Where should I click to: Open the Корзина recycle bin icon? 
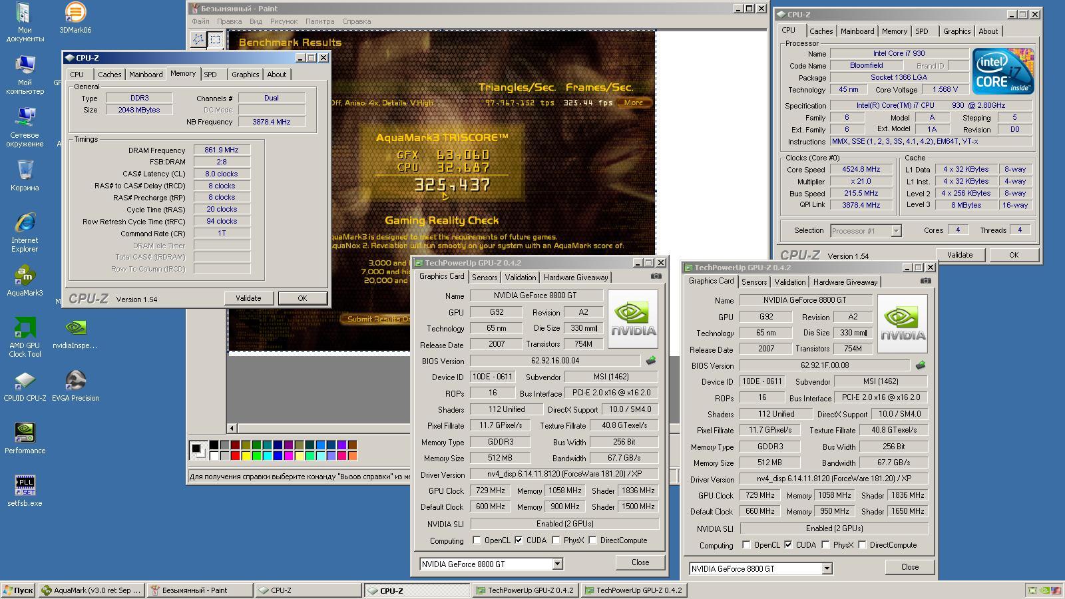[25, 175]
